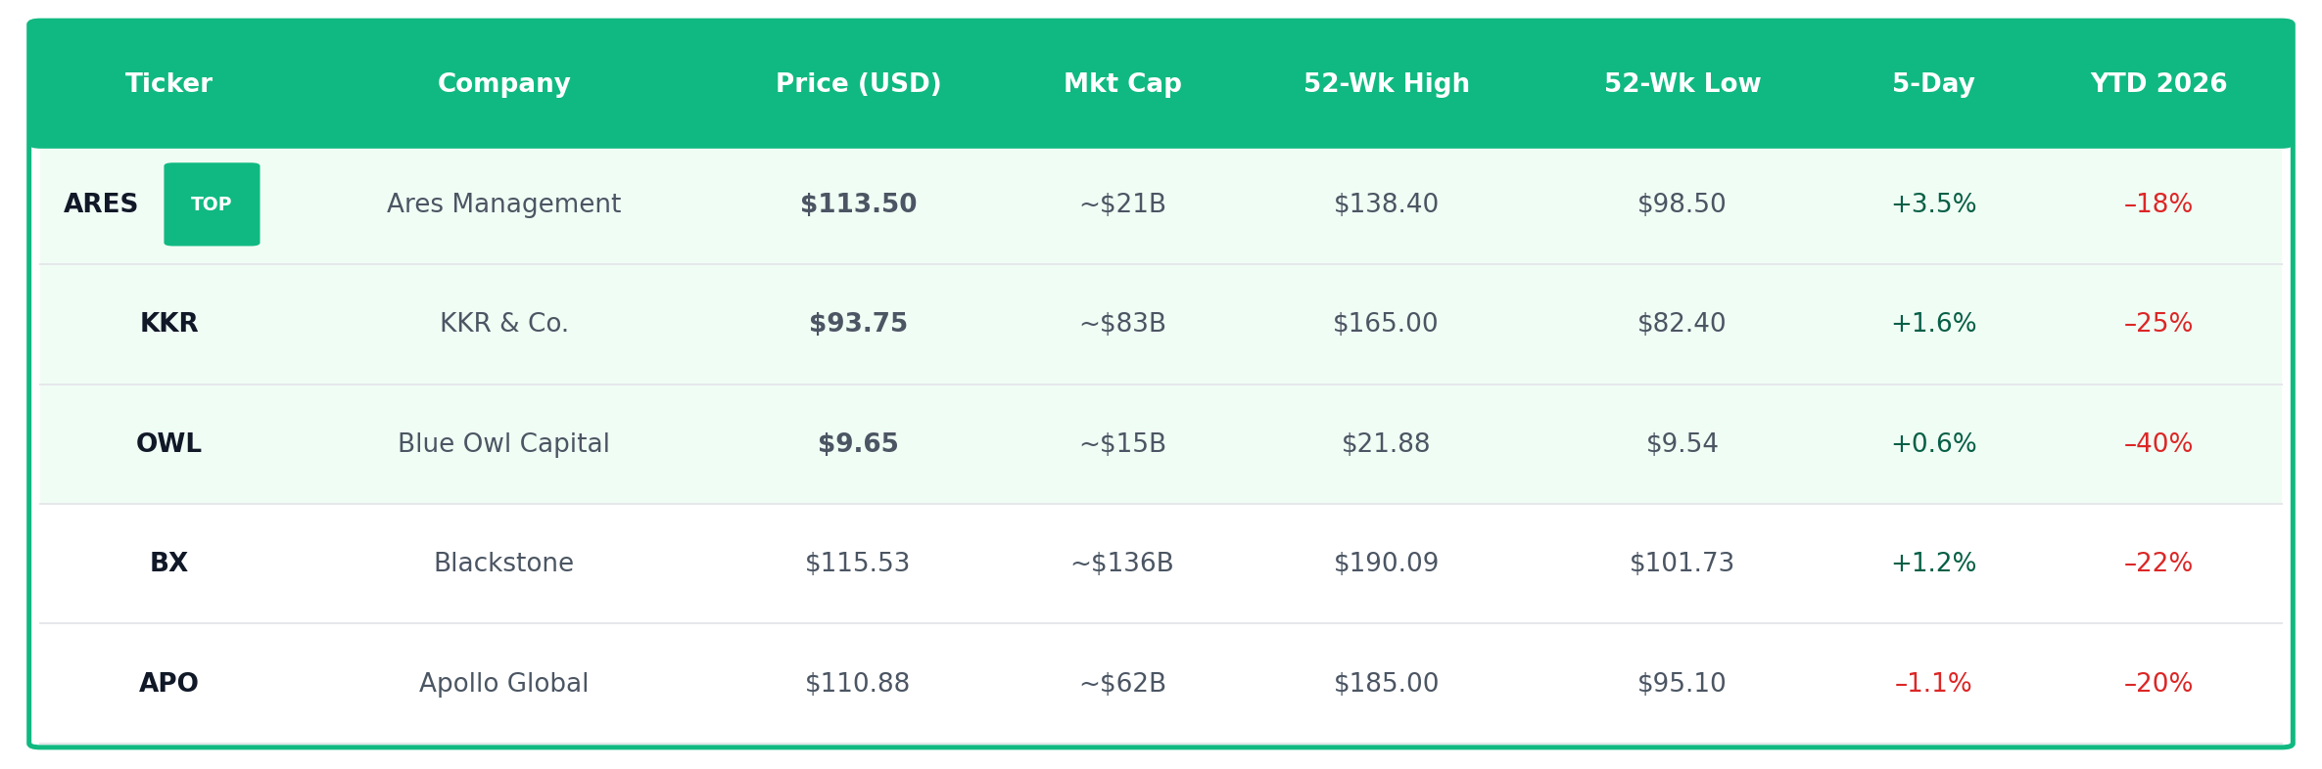Select the Blue Owl Capital company cell

pyautogui.click(x=503, y=444)
